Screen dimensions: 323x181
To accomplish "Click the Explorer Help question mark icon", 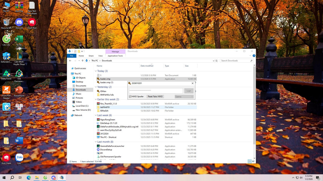I will (254, 56).
